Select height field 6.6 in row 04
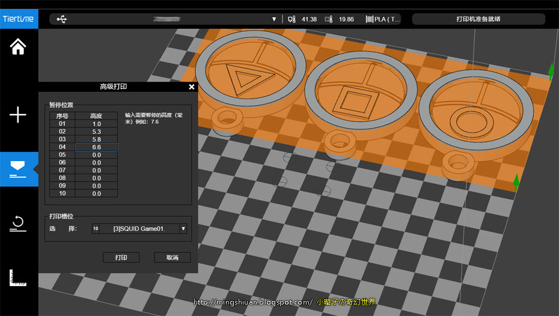Image resolution: width=559 pixels, height=316 pixels. [x=96, y=147]
